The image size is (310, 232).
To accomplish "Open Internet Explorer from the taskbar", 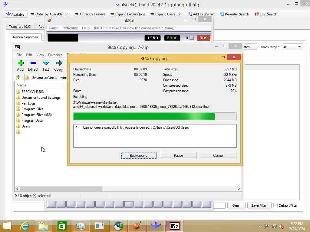I will click(x=25, y=226).
